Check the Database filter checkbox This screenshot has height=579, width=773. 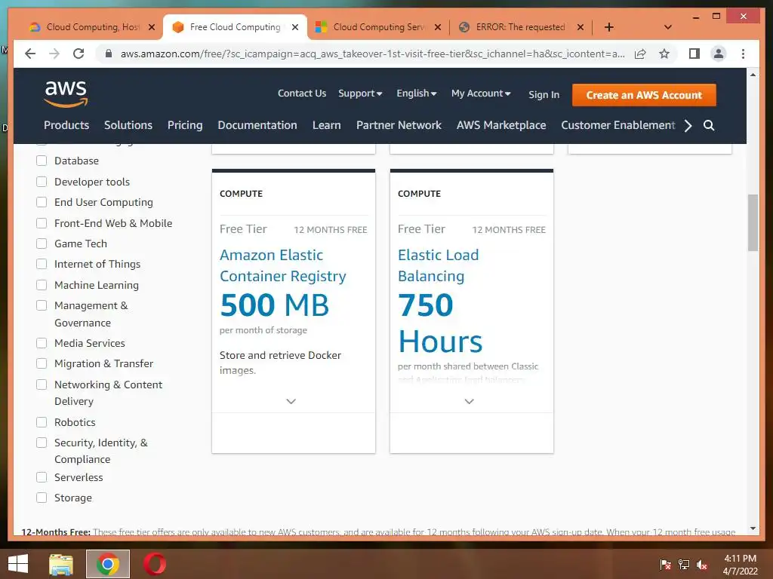click(42, 161)
